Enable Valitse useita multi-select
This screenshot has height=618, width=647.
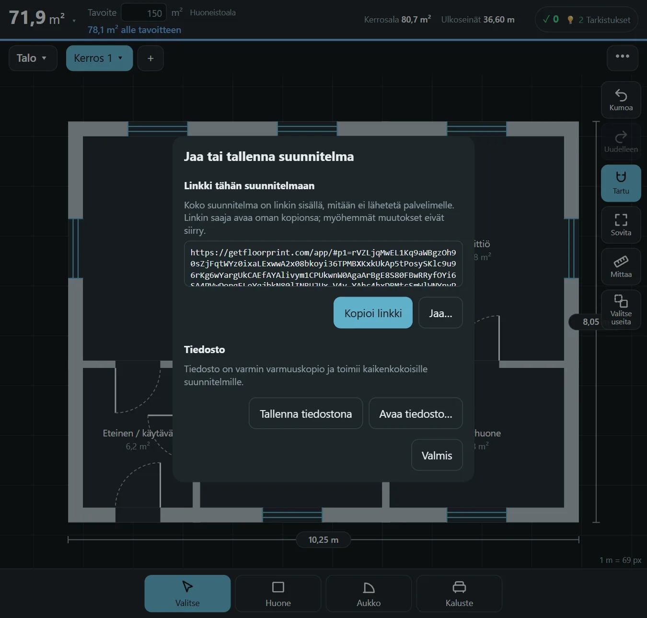click(621, 309)
